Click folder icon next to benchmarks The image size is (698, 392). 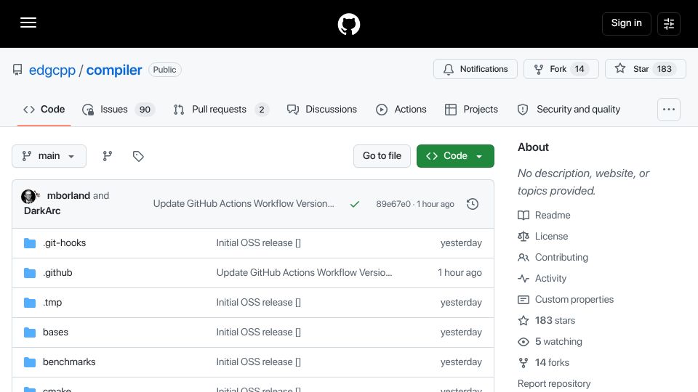tap(30, 362)
